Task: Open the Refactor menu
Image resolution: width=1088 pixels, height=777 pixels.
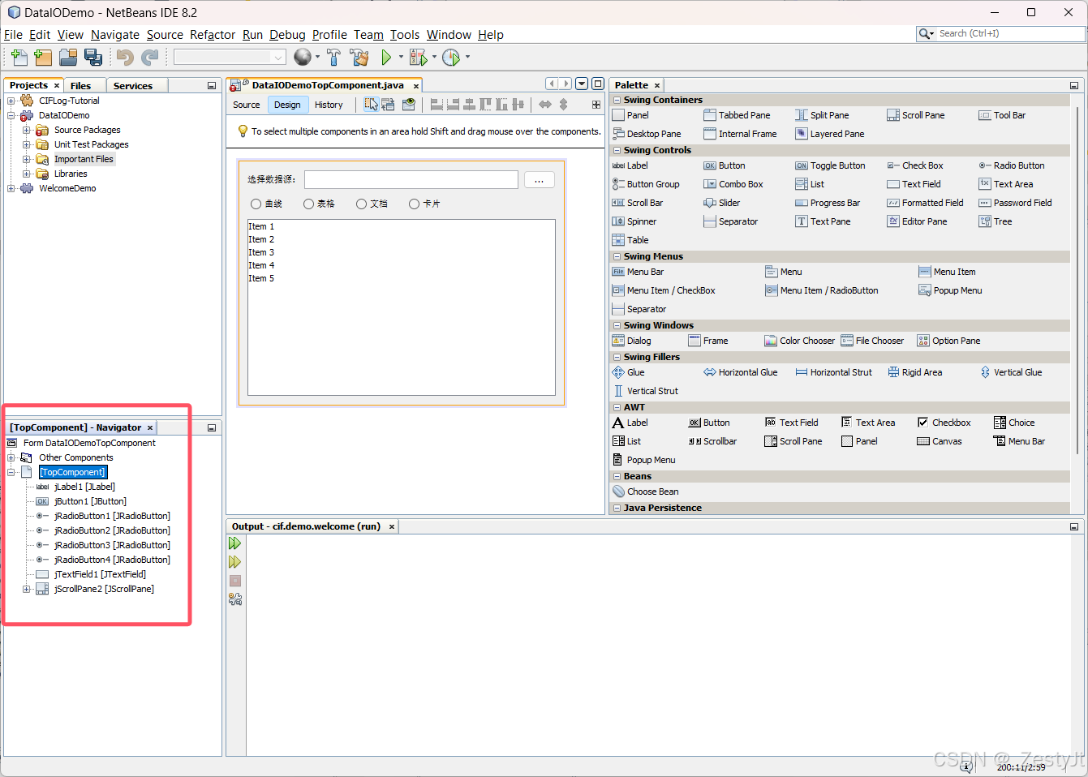Action: 212,35
